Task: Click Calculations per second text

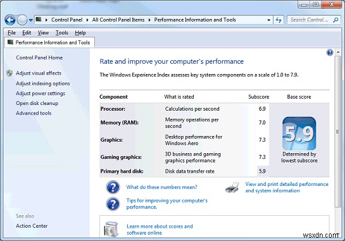Action: 192,109
